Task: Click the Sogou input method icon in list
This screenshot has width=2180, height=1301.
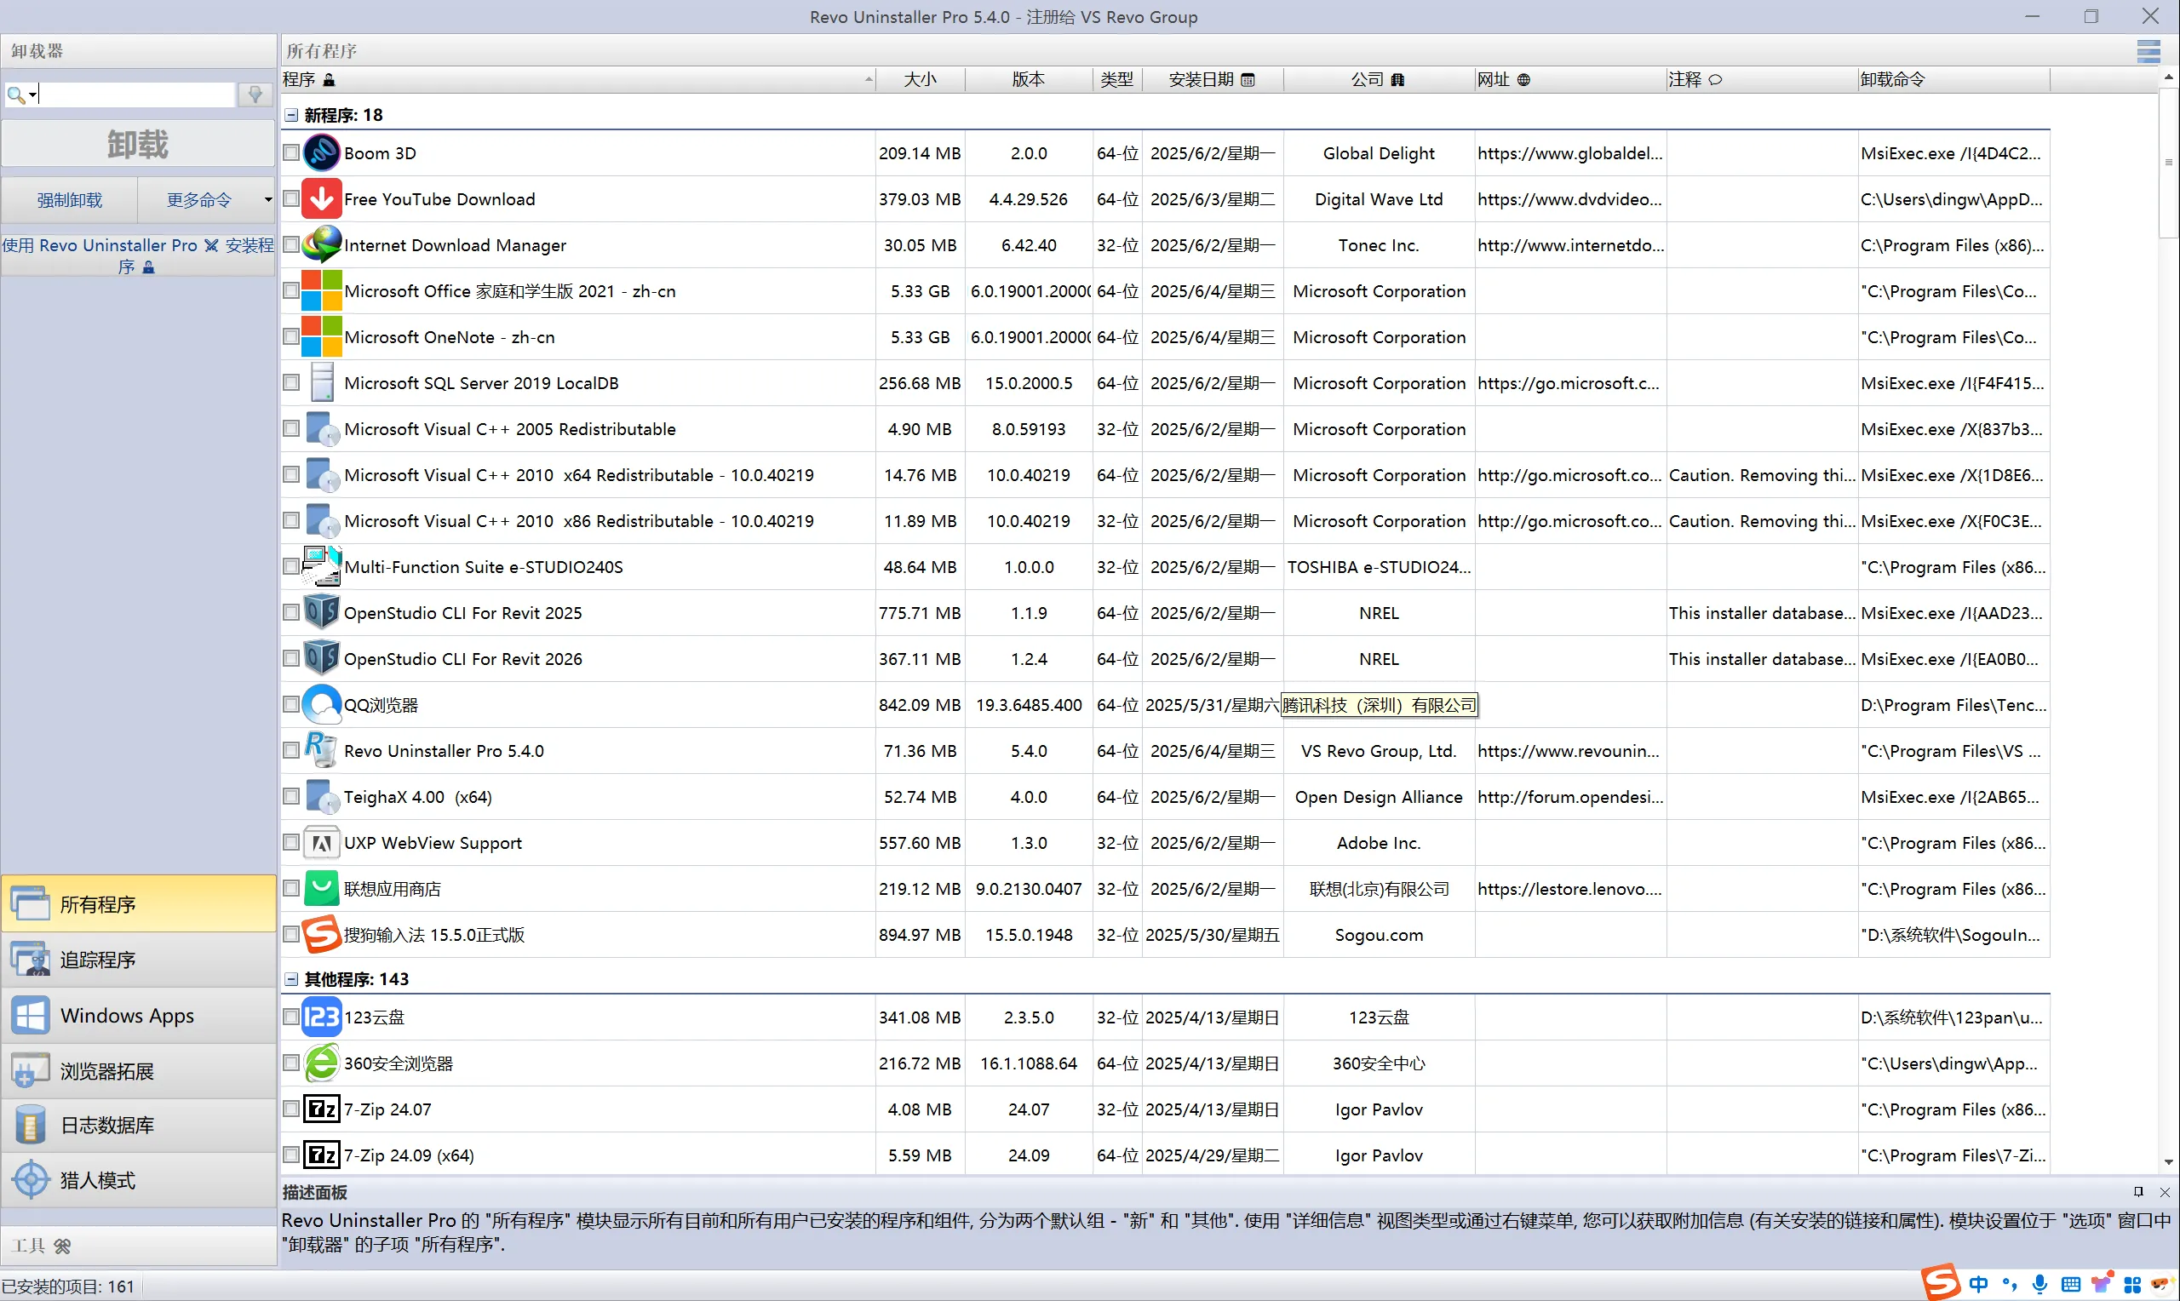Action: (321, 935)
